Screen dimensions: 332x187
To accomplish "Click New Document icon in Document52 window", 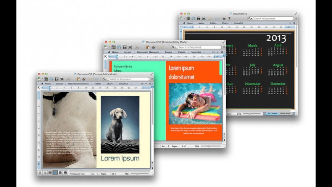I will pos(39,79).
